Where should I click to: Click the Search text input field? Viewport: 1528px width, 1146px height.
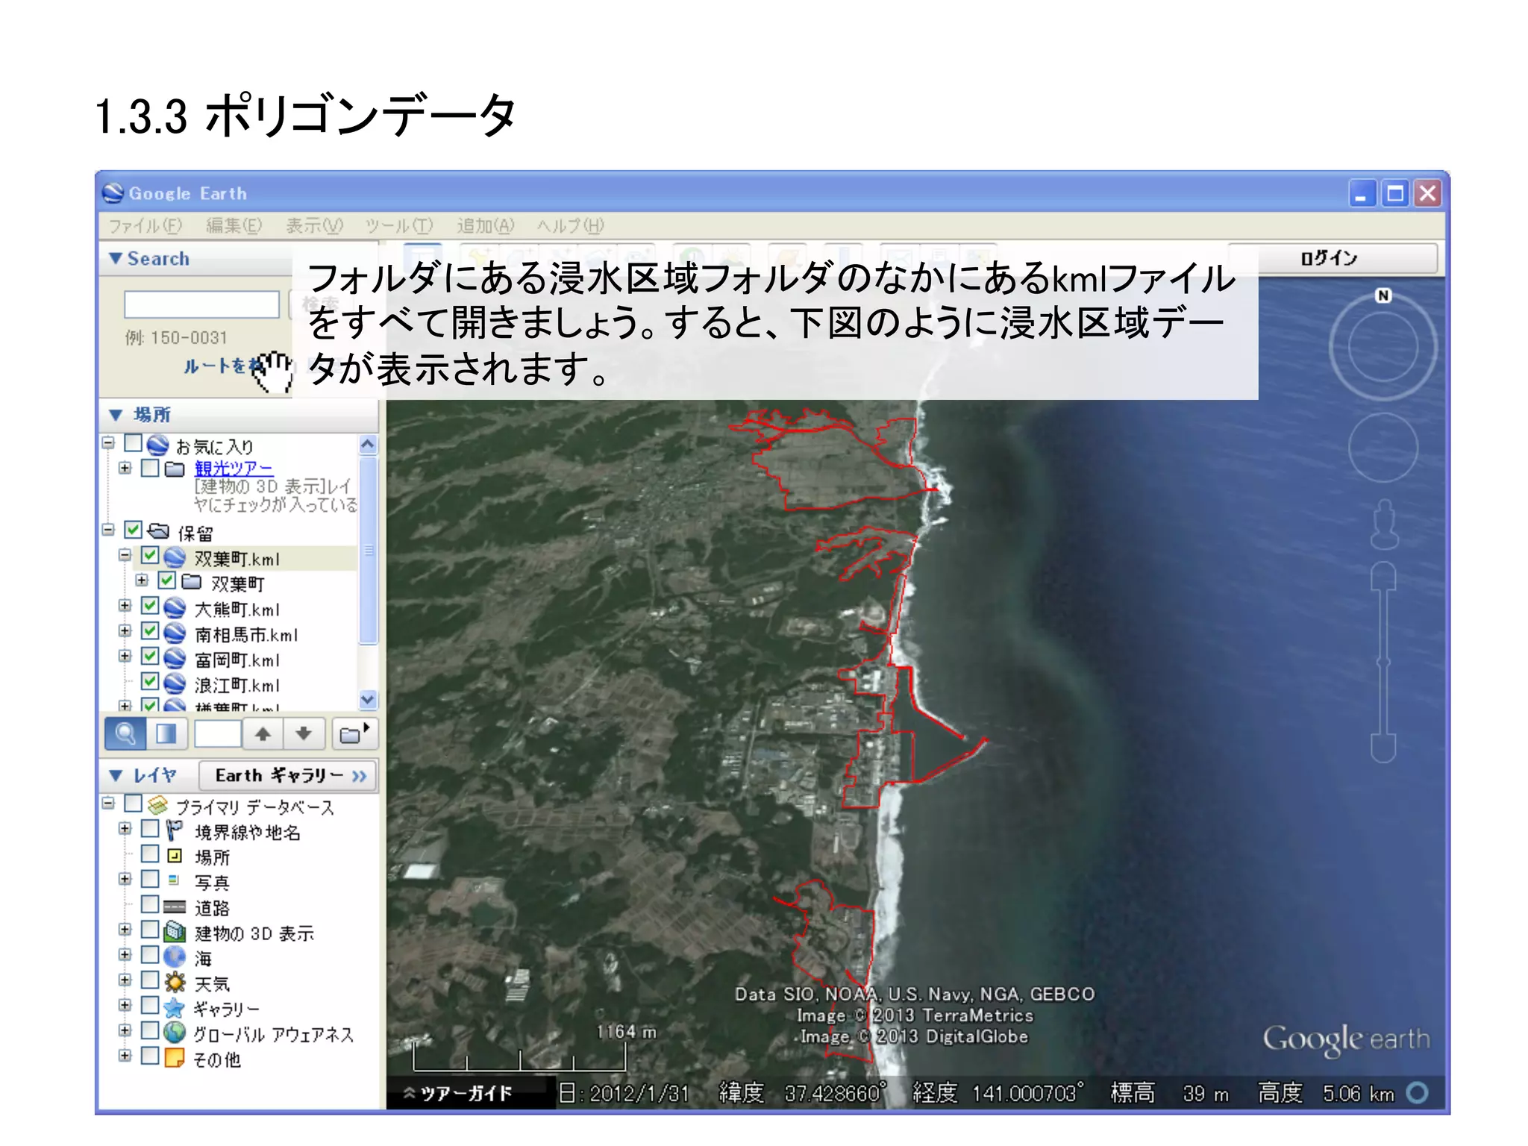[201, 304]
